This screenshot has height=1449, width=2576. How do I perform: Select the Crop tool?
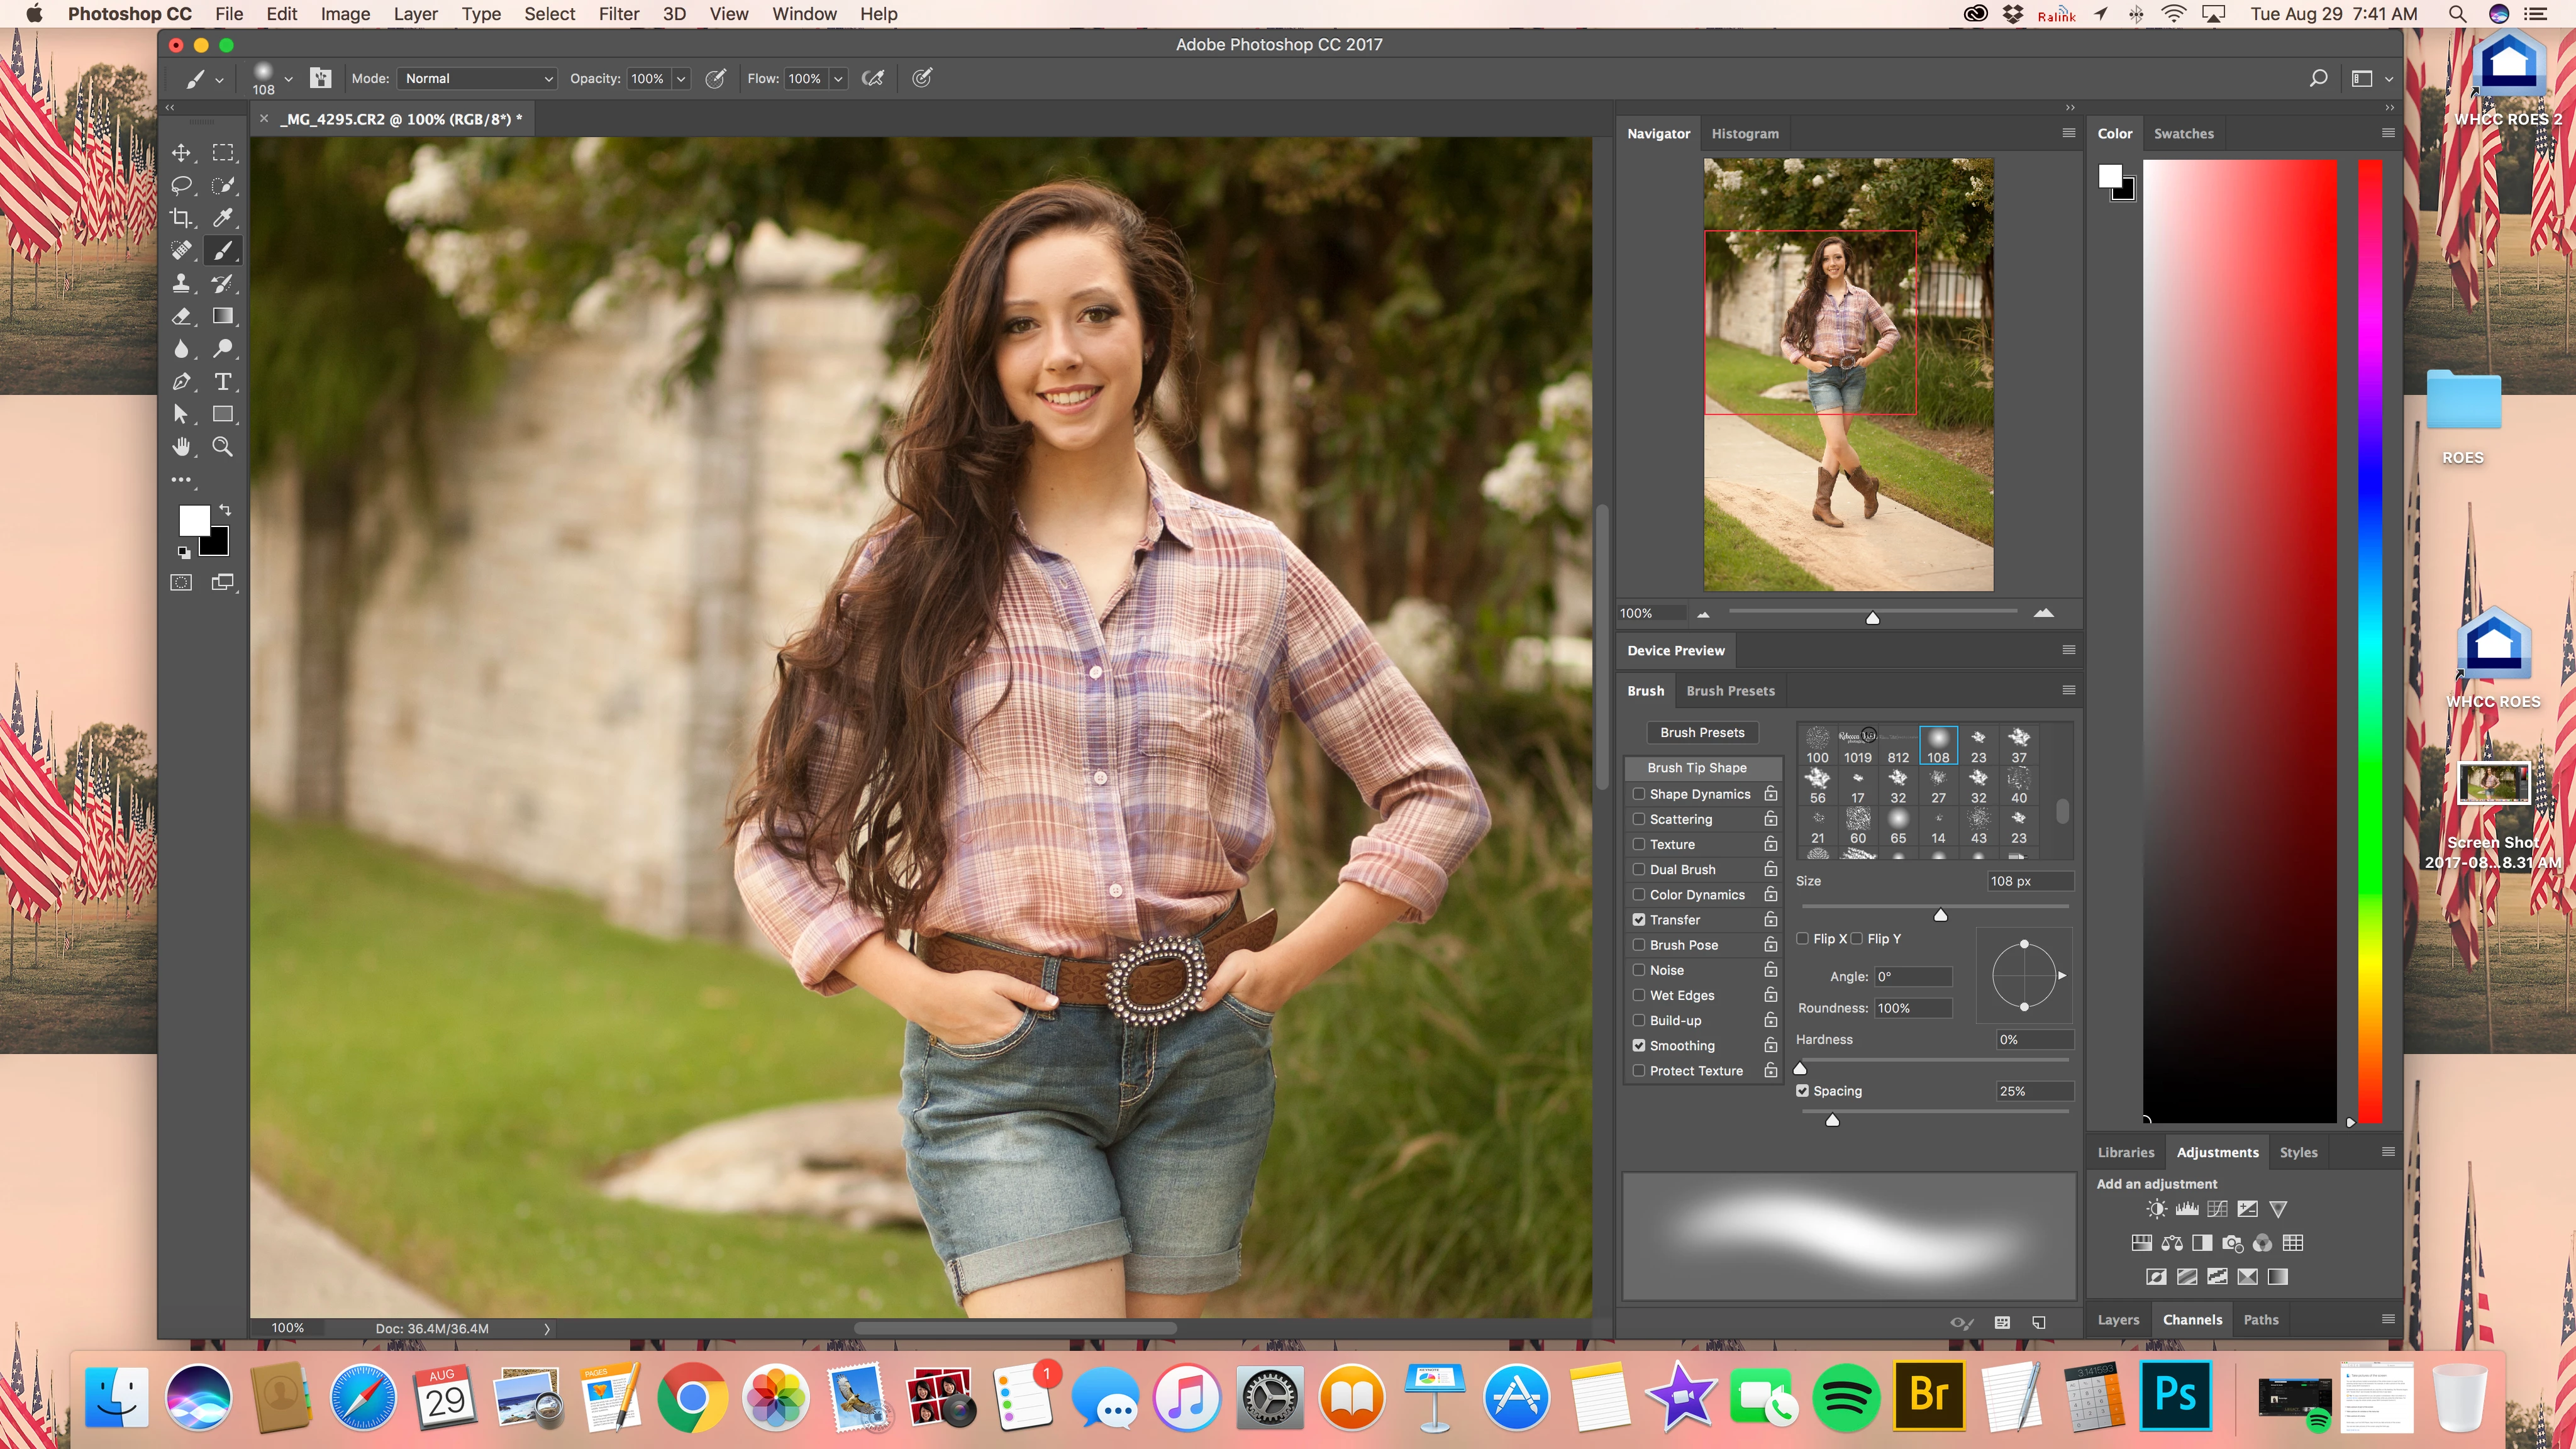click(181, 218)
